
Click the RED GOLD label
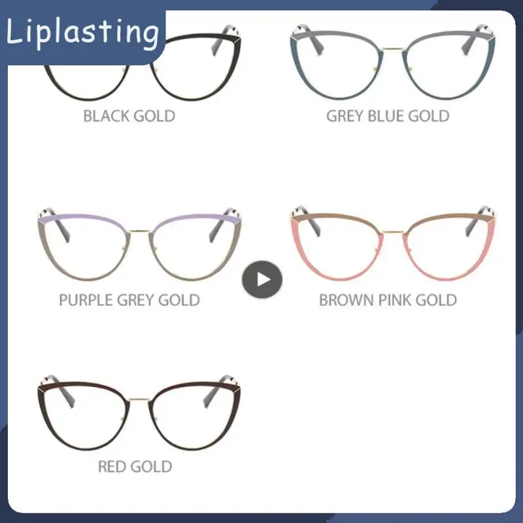pyautogui.click(x=135, y=466)
